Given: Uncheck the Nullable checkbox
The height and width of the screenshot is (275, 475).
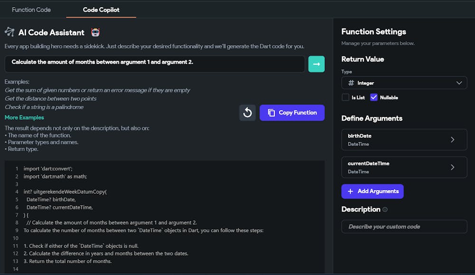Looking at the screenshot, I should (374, 97).
